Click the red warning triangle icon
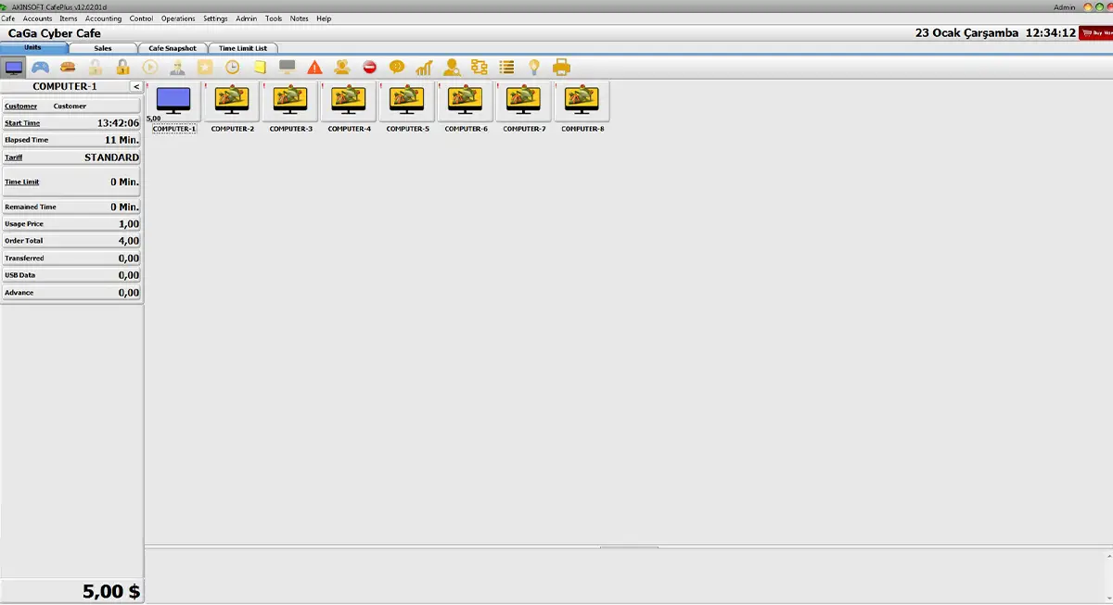This screenshot has width=1113, height=605. [314, 67]
